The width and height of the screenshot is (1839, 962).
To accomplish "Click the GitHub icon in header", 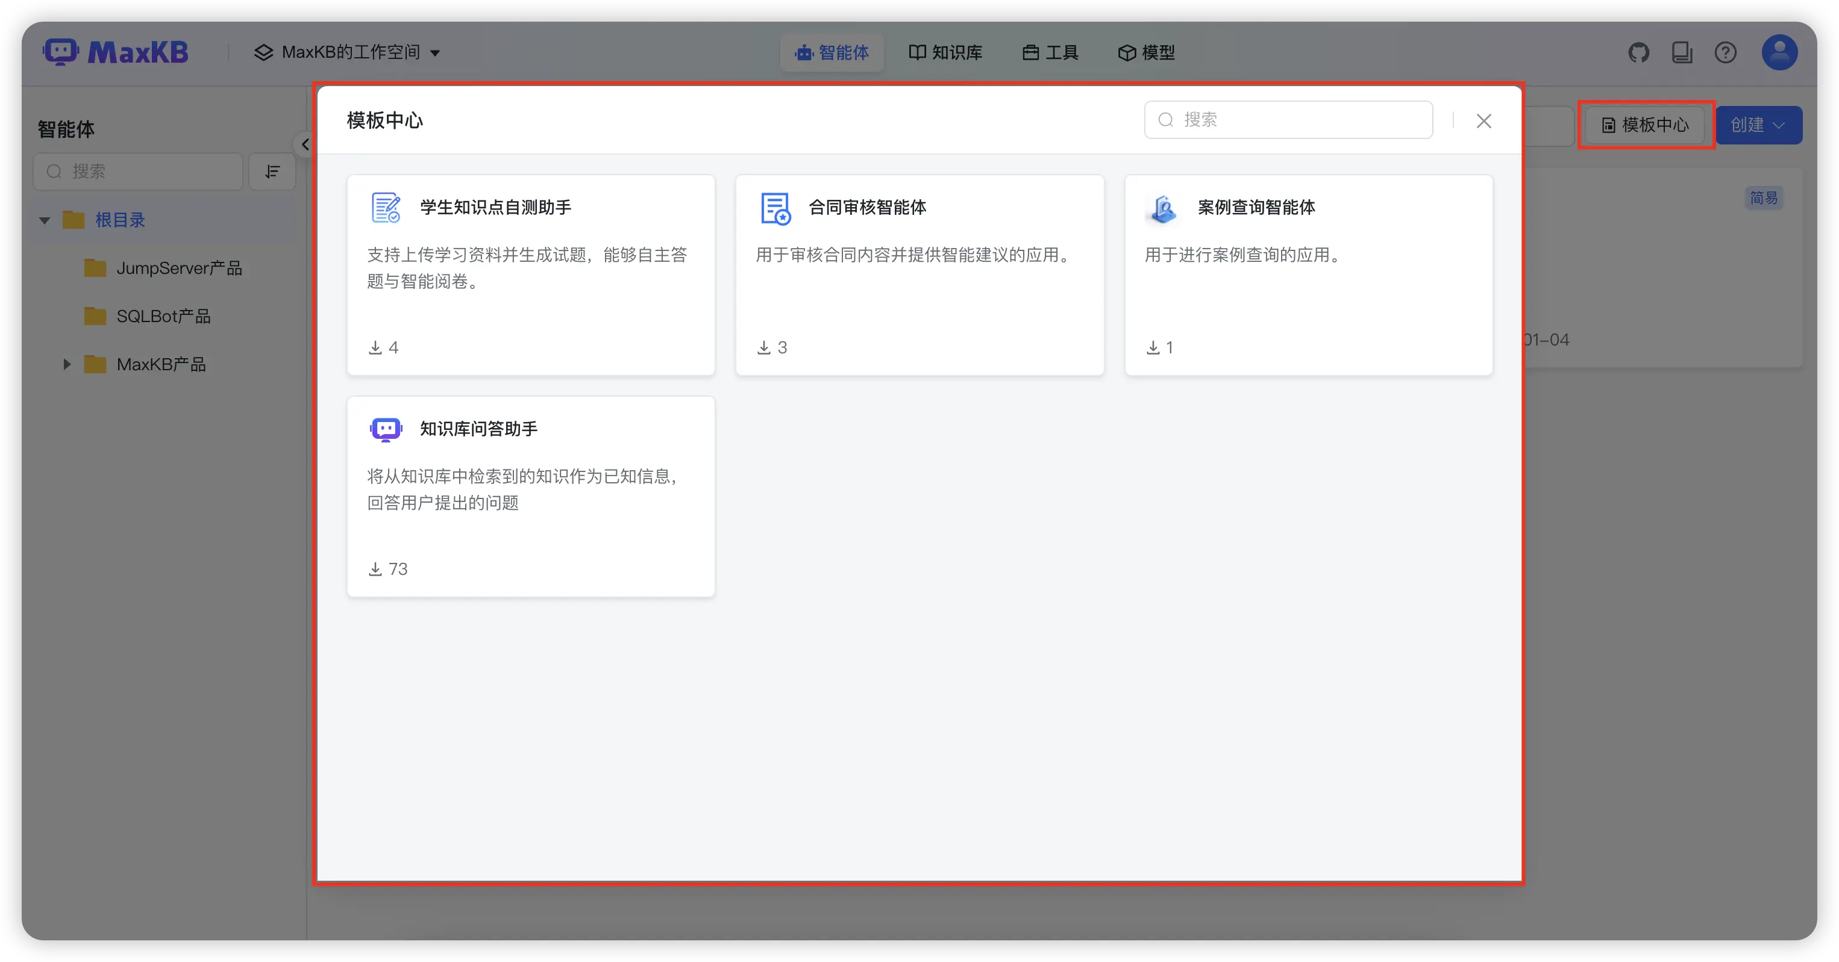I will tap(1638, 53).
